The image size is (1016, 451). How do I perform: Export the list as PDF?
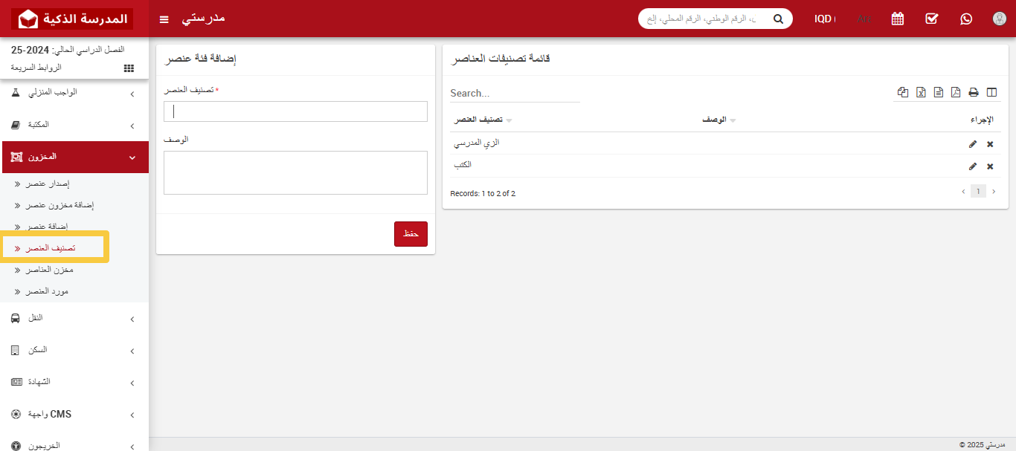pyautogui.click(x=956, y=92)
